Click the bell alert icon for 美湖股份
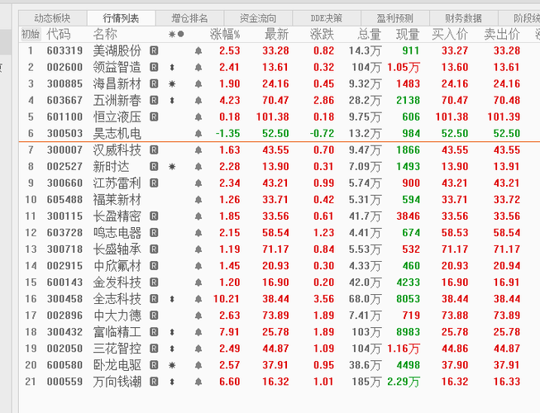Viewport: 540px width, 413px height. pyautogui.click(x=198, y=51)
